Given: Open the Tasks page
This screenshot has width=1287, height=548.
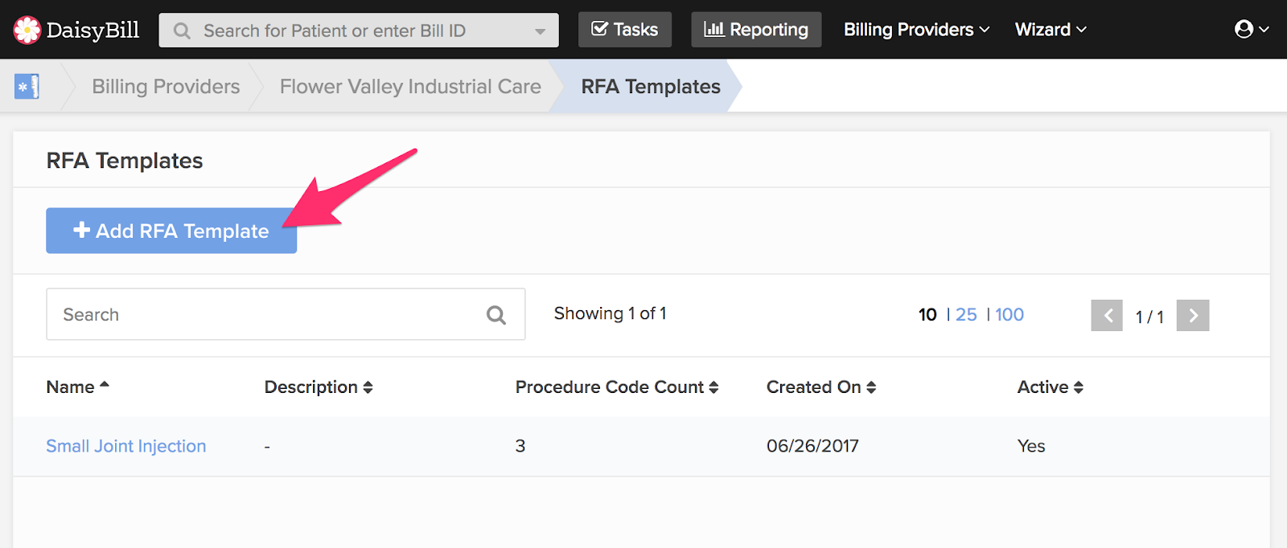Looking at the screenshot, I should [625, 30].
